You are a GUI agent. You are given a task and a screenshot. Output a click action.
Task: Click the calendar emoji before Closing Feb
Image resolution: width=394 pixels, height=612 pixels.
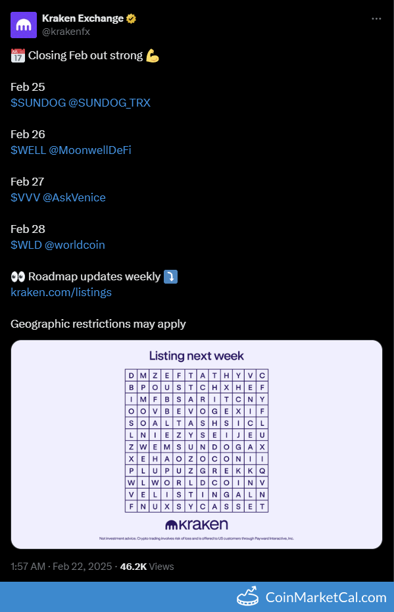18,56
